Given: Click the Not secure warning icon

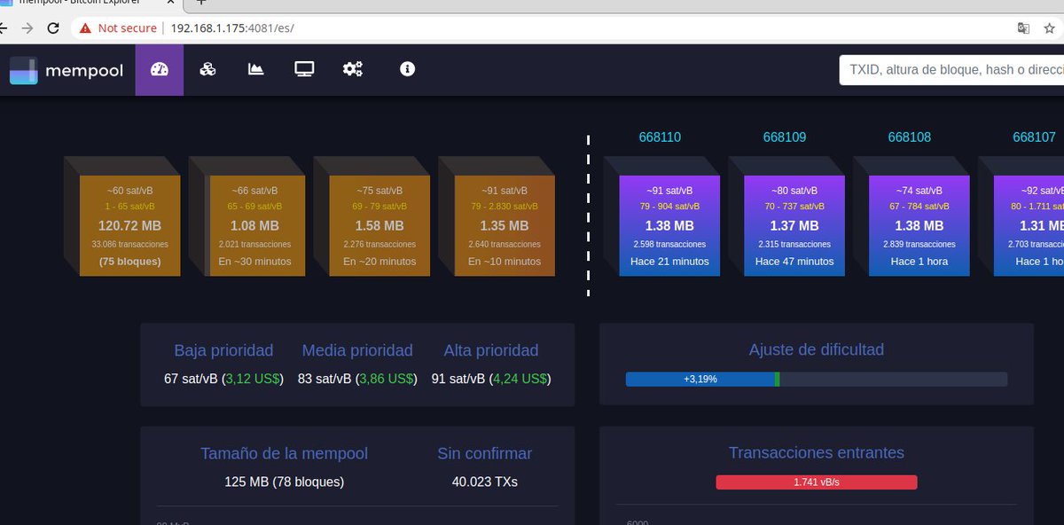Looking at the screenshot, I should point(85,28).
